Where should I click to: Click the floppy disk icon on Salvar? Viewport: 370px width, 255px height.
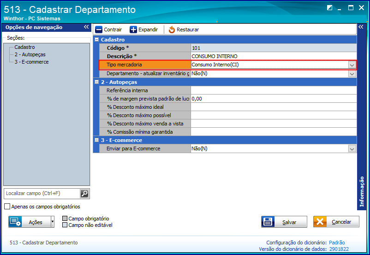point(268,222)
